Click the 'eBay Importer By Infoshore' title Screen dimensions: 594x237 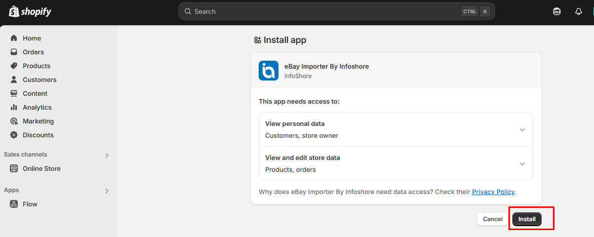coord(326,66)
